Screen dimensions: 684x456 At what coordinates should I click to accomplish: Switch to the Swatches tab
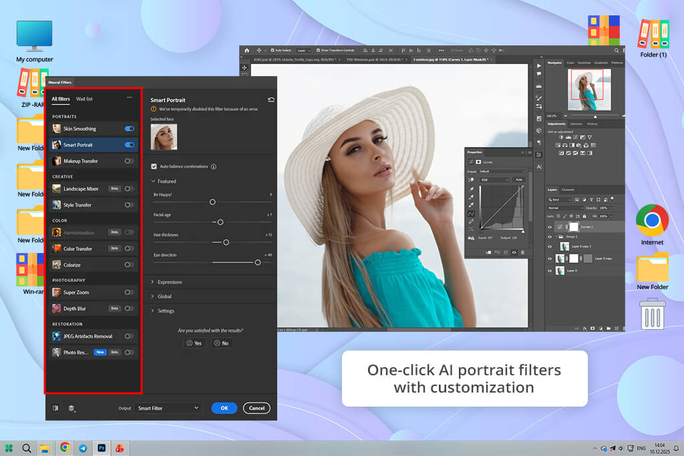[x=584, y=63]
